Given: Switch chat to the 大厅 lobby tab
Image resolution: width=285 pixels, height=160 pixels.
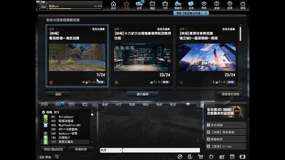Looking at the screenshot, I should 118,104.
